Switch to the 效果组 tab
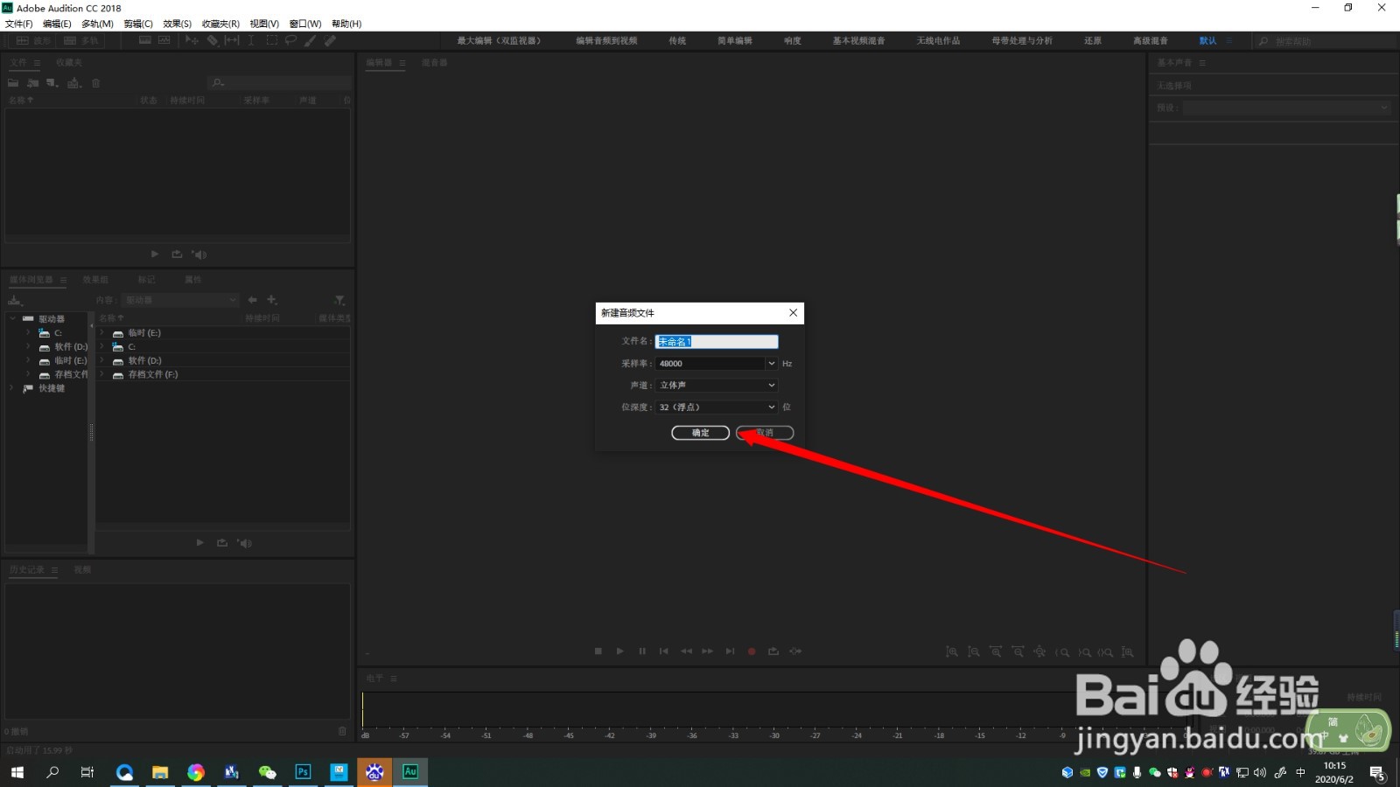Image resolution: width=1400 pixels, height=787 pixels. point(95,280)
